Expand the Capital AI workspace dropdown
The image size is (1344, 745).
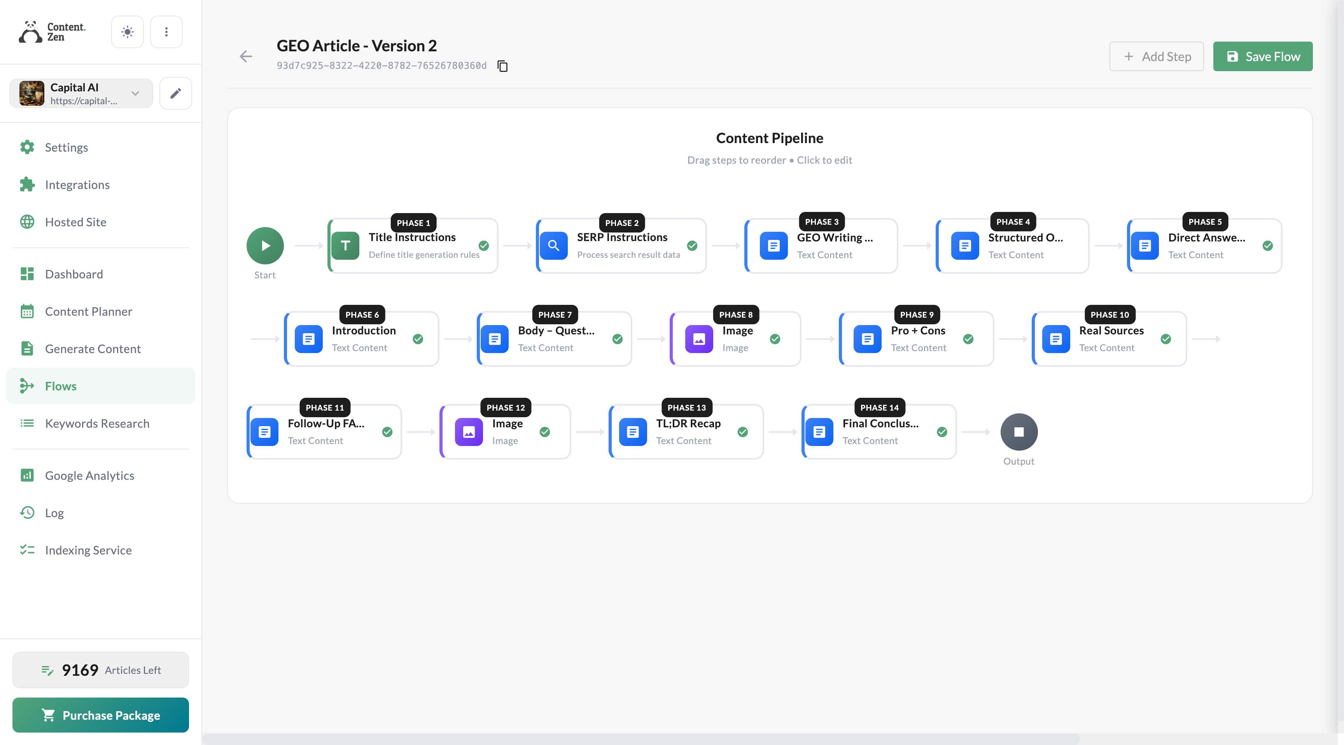[136, 93]
